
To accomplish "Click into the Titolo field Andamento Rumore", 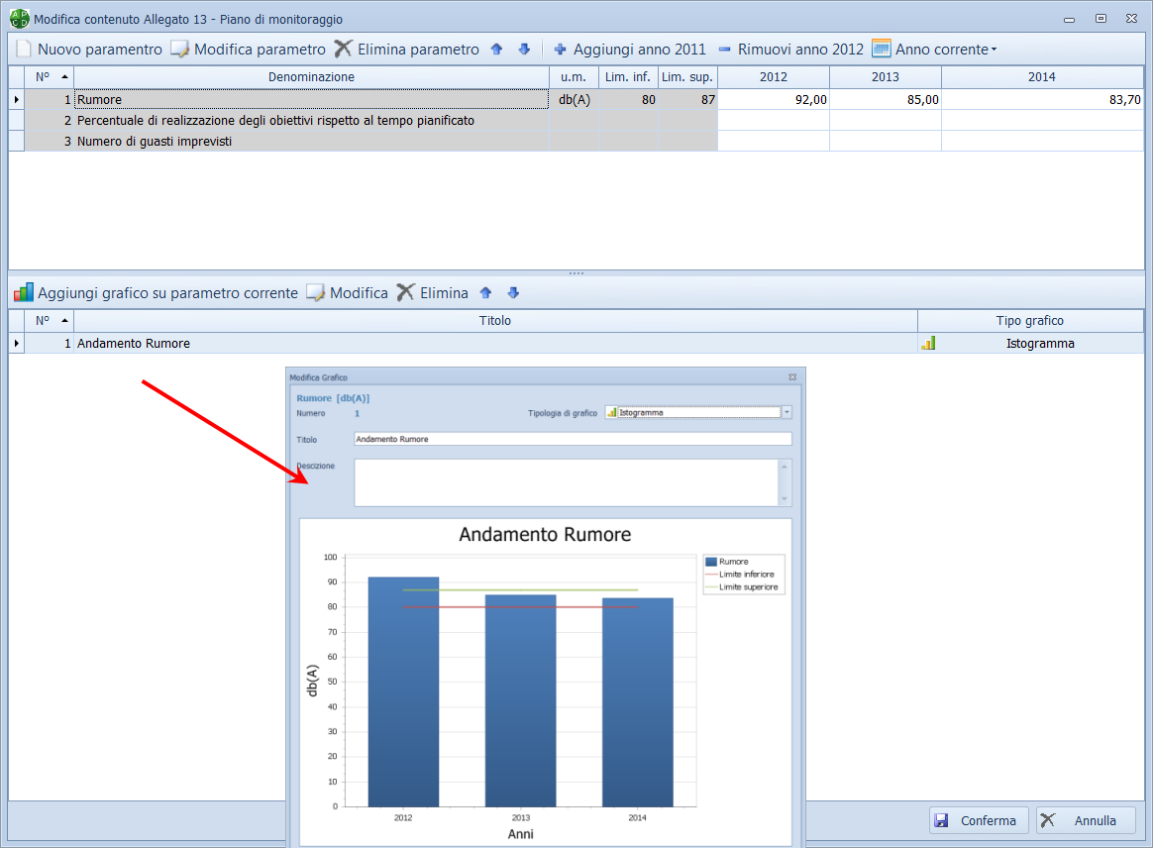I will (572, 439).
